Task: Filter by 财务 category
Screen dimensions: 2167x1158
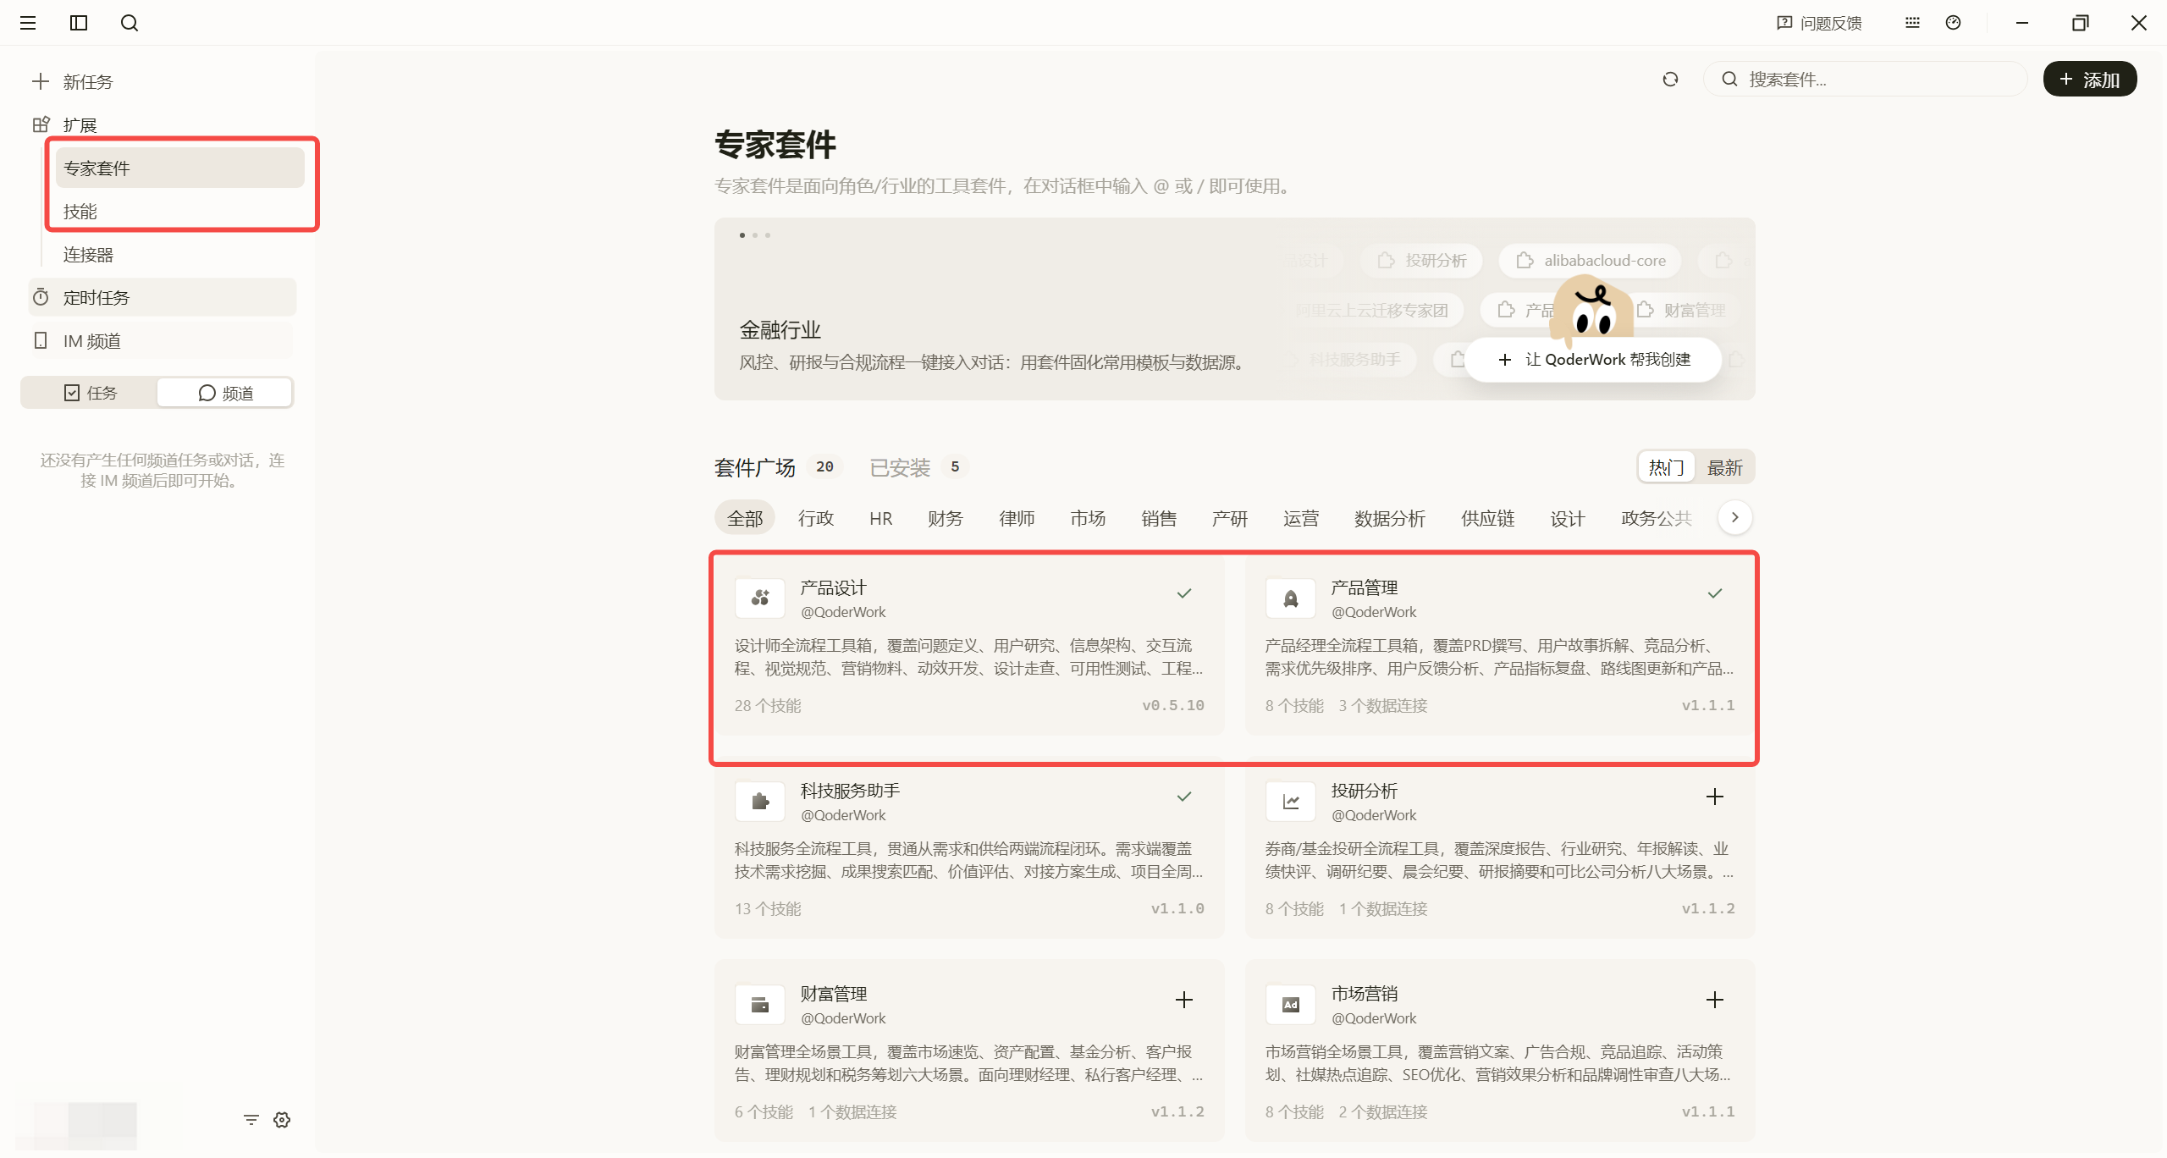Action: (x=945, y=518)
